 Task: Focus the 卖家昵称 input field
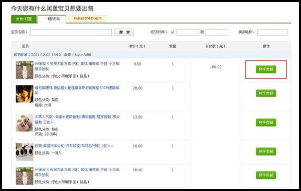272,32
